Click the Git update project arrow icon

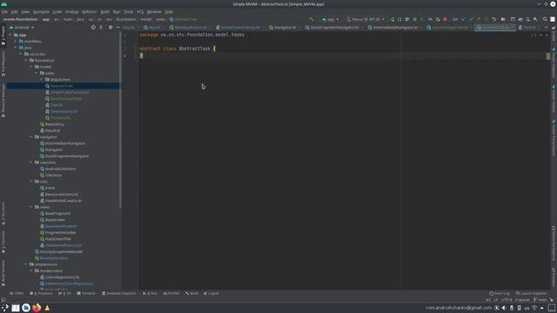click(463, 19)
